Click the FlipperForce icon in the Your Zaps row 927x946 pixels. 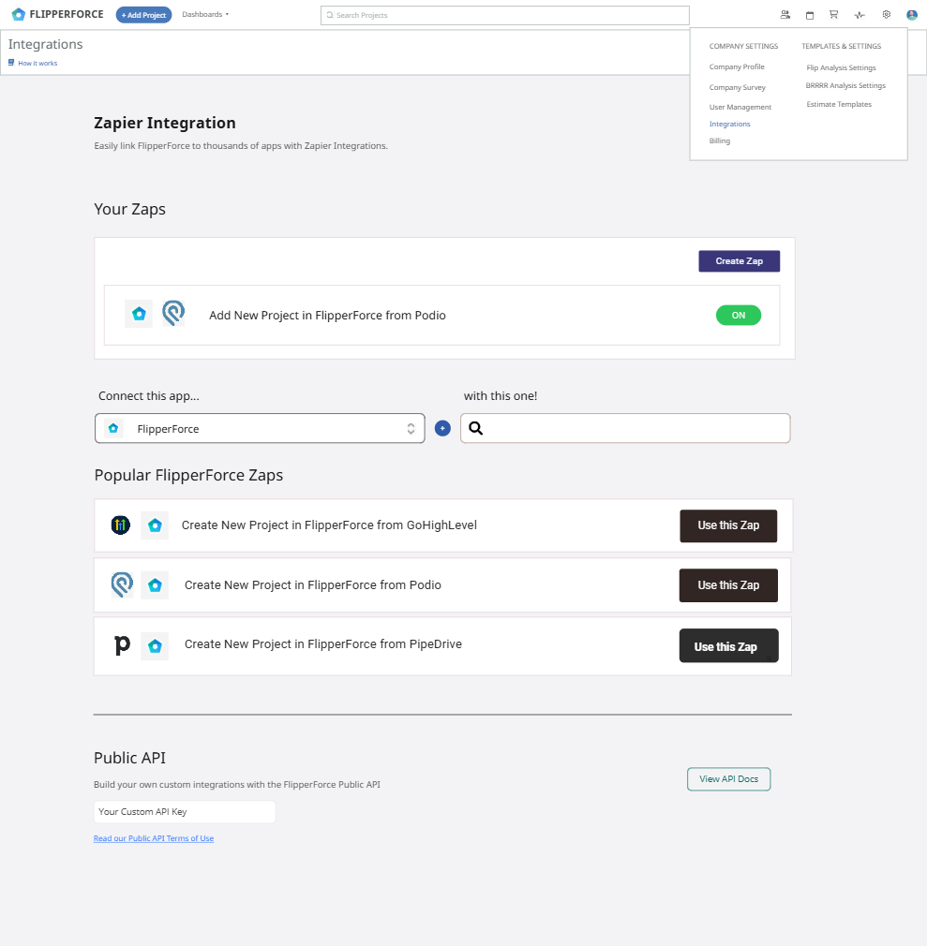pyautogui.click(x=139, y=314)
